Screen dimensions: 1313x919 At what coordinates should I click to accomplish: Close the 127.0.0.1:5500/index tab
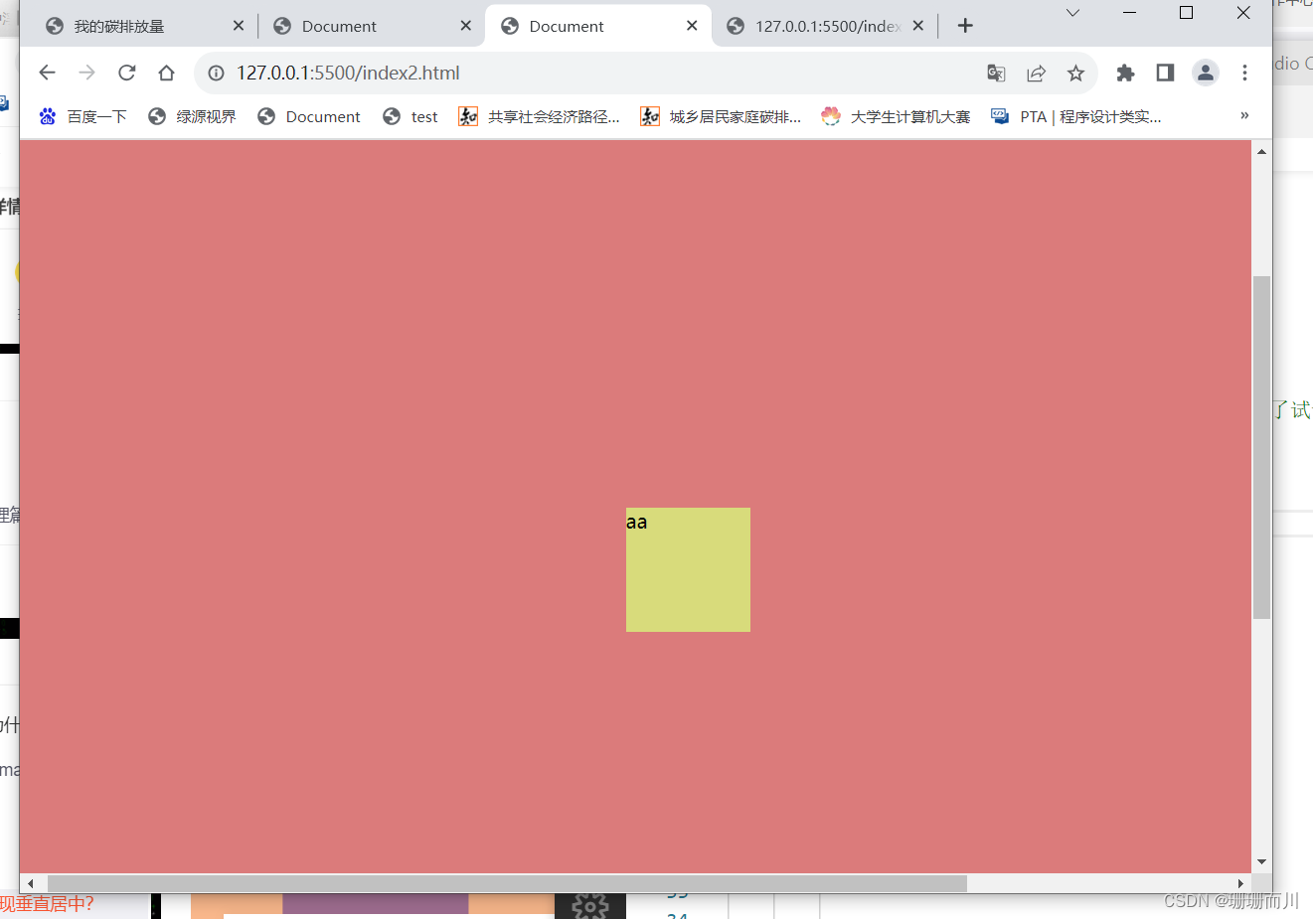tap(918, 26)
